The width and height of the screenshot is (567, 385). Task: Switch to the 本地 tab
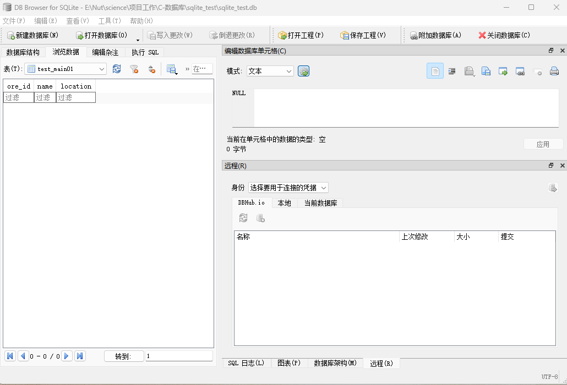point(284,204)
